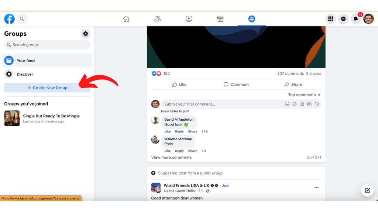Click the Search groups field
Viewport: 378px width, 212px height.
[x=47, y=45]
